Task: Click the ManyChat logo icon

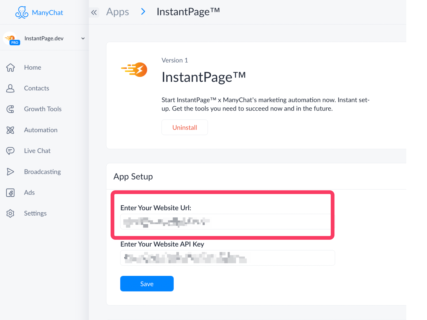Action: coord(22,12)
